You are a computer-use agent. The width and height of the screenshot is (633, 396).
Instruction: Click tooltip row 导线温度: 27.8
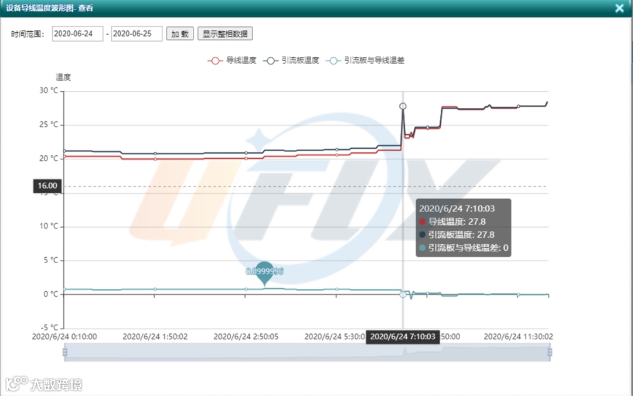click(452, 221)
